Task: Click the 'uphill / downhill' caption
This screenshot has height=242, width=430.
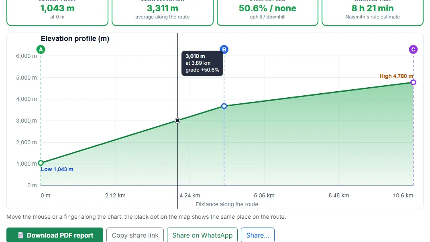Action: tap(267, 17)
